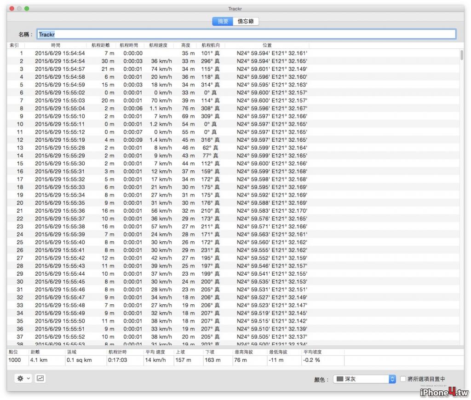Image resolution: width=471 pixels, height=400 pixels.
Task: Click the dark gray color swatch
Action: (x=340, y=379)
